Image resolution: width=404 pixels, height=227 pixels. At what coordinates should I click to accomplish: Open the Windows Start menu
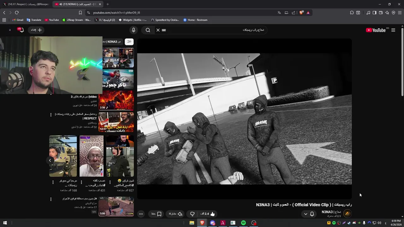(x=5, y=223)
